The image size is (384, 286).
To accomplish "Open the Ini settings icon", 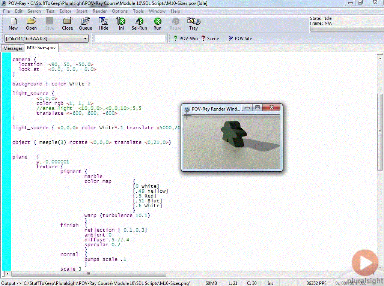I will 121,24.
